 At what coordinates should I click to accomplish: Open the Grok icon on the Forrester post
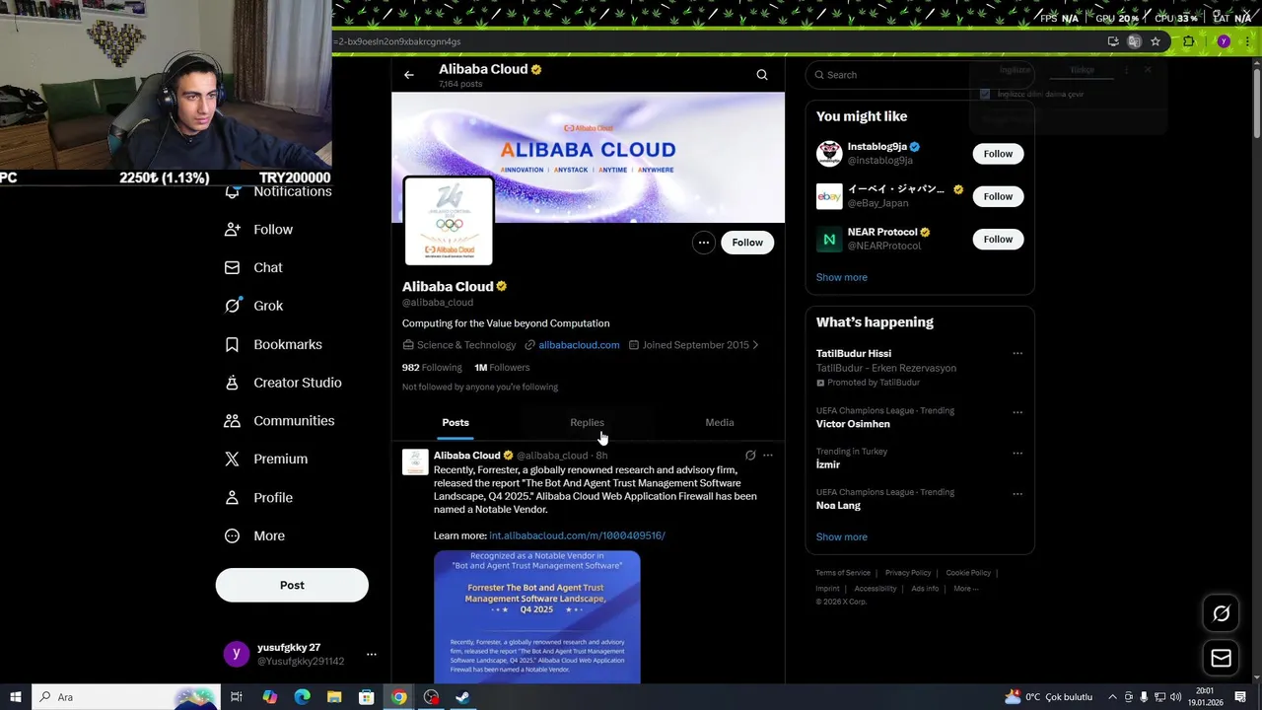click(x=750, y=456)
